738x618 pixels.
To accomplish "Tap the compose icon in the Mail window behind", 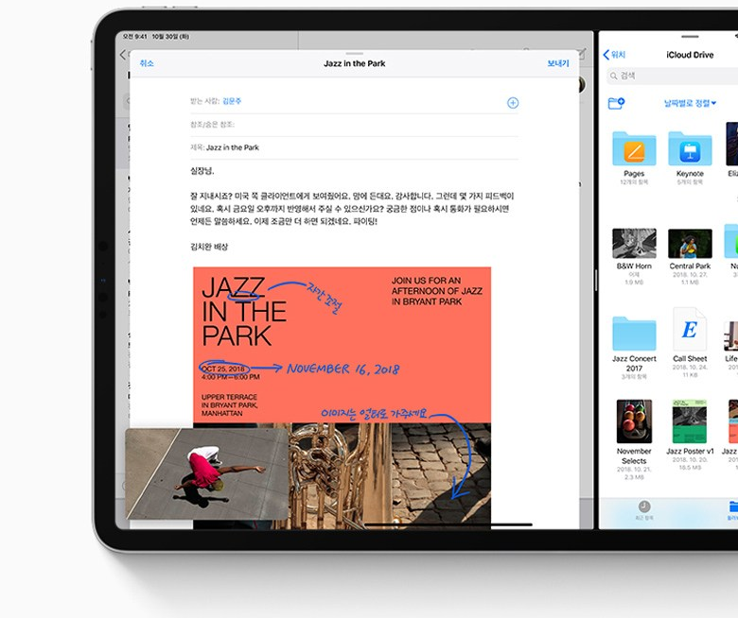I will [582, 54].
